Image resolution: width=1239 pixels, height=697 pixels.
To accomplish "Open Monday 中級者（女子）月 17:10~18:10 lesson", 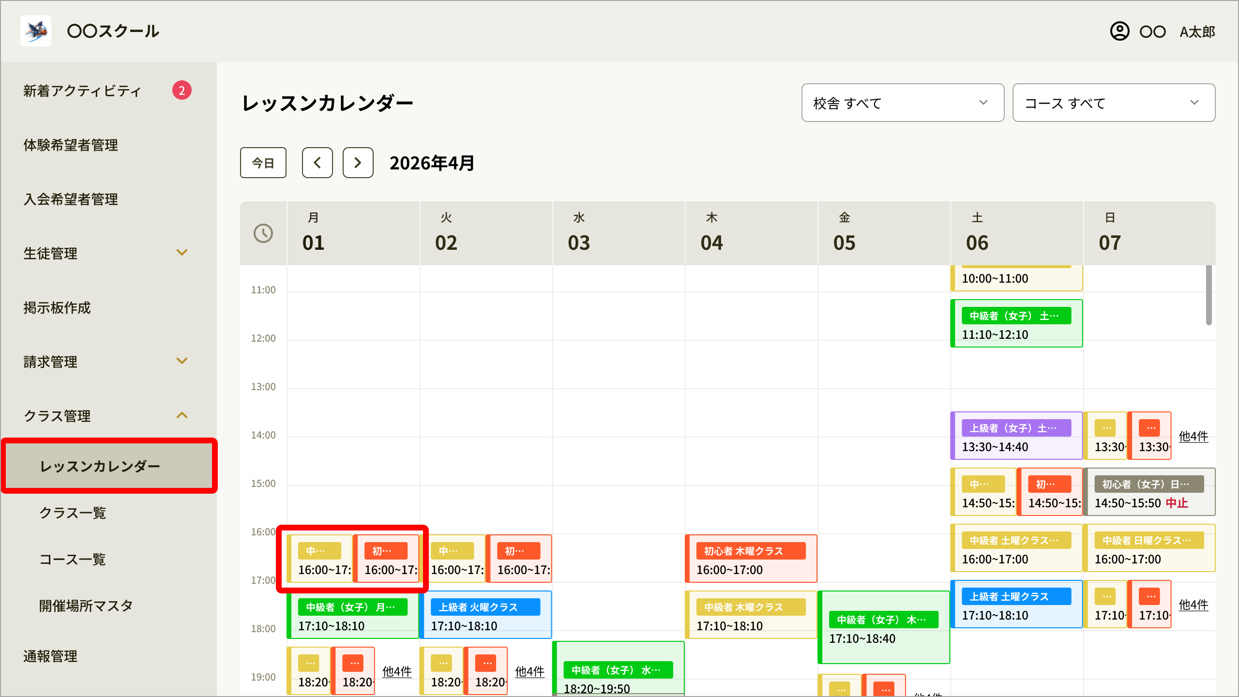I will click(353, 615).
